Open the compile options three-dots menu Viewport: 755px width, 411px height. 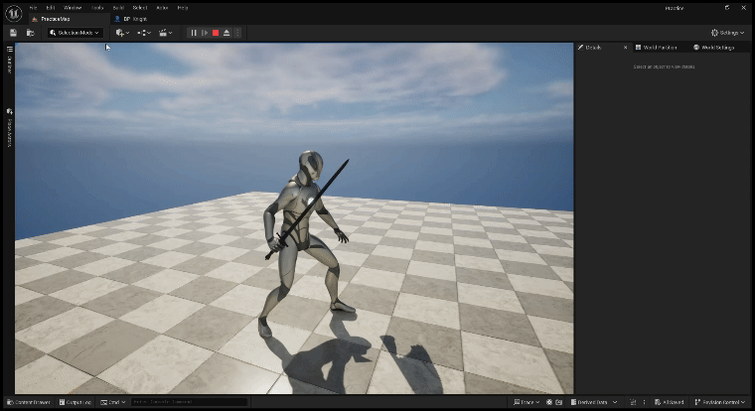tap(645, 402)
